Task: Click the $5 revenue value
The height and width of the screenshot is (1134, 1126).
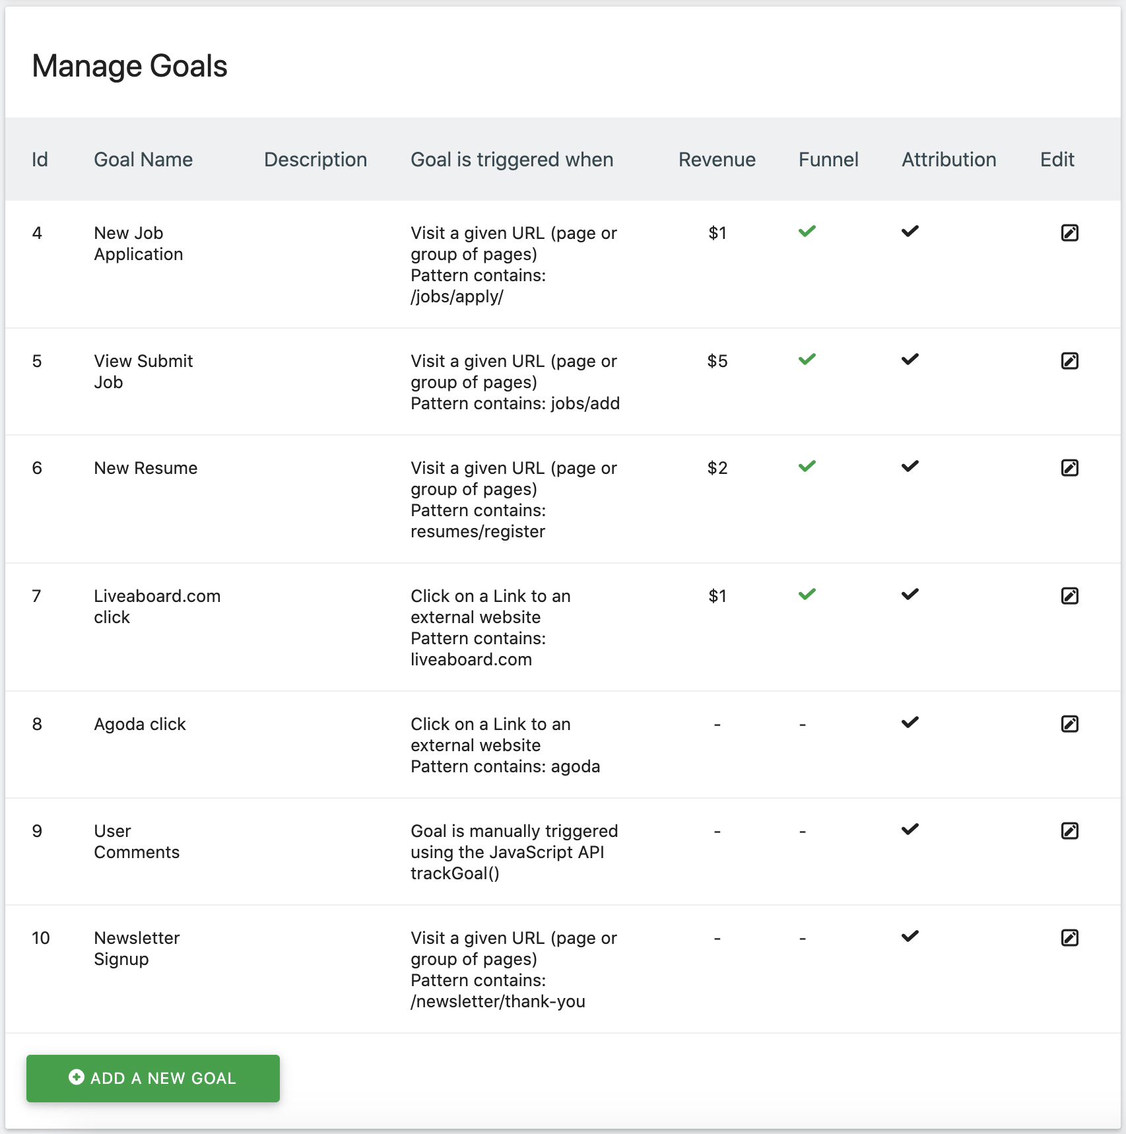Action: click(x=717, y=361)
